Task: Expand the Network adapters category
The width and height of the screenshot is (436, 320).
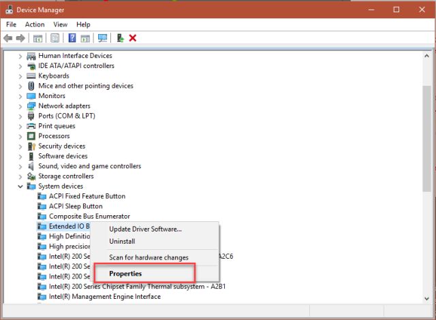Action: (x=20, y=106)
